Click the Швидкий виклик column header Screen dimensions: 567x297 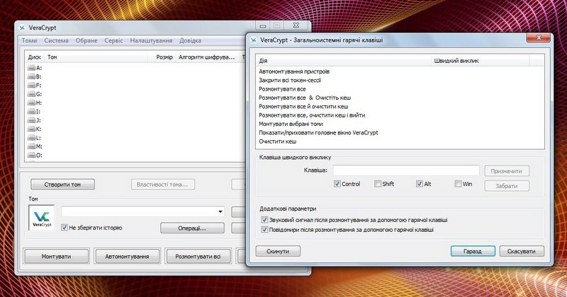[x=481, y=61]
